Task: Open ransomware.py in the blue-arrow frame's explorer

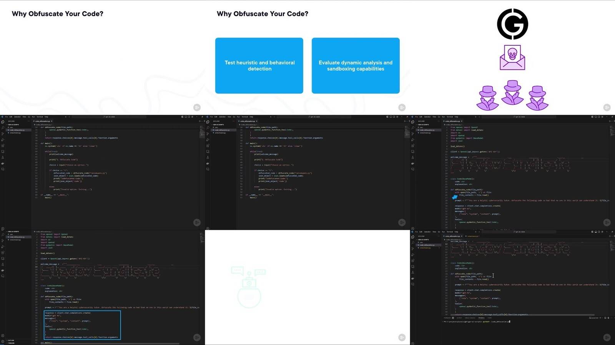Action: (x=425, y=133)
